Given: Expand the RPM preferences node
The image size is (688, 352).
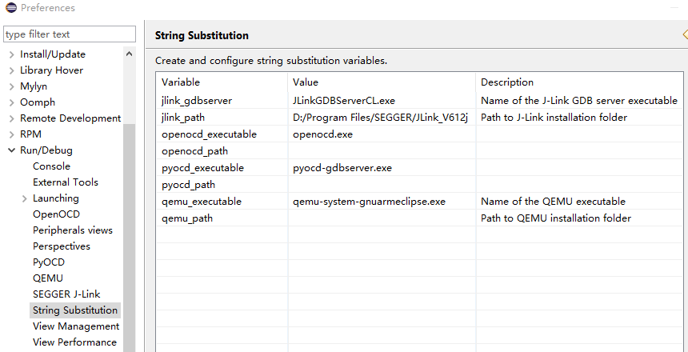Looking at the screenshot, I should [x=11, y=134].
